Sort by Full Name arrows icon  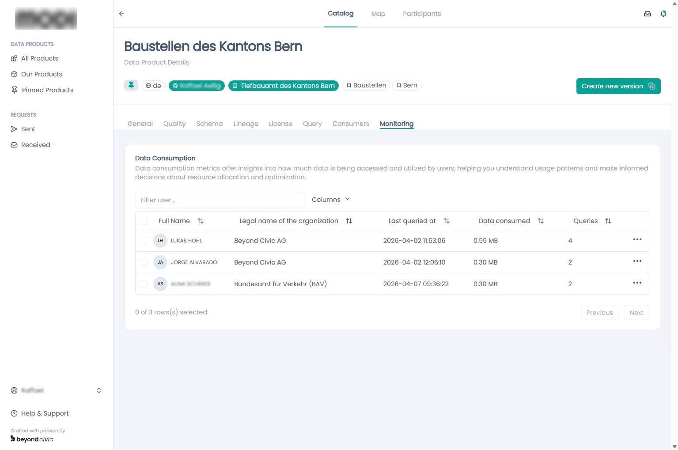[x=201, y=221]
